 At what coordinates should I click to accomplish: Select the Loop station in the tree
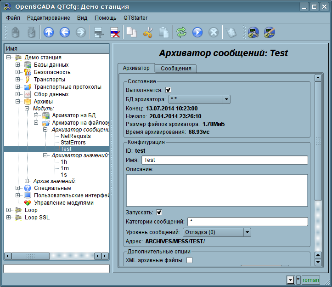(x=31, y=210)
